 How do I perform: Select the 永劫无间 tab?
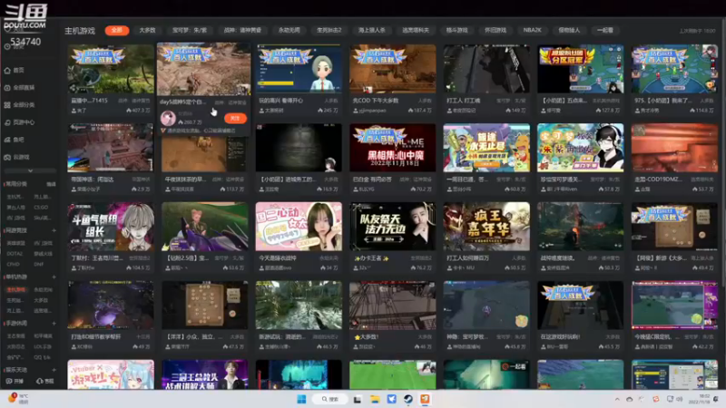pyautogui.click(x=289, y=31)
